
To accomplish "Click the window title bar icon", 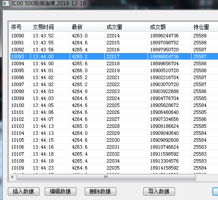I will coord(6,3).
